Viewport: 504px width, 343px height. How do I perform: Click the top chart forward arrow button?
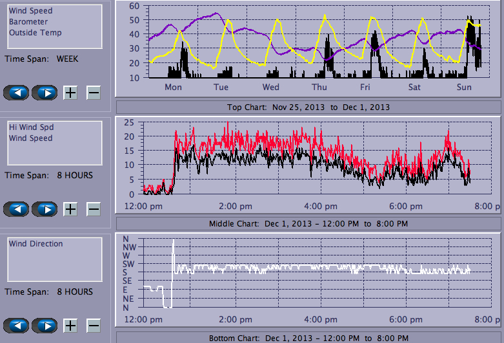pos(45,93)
